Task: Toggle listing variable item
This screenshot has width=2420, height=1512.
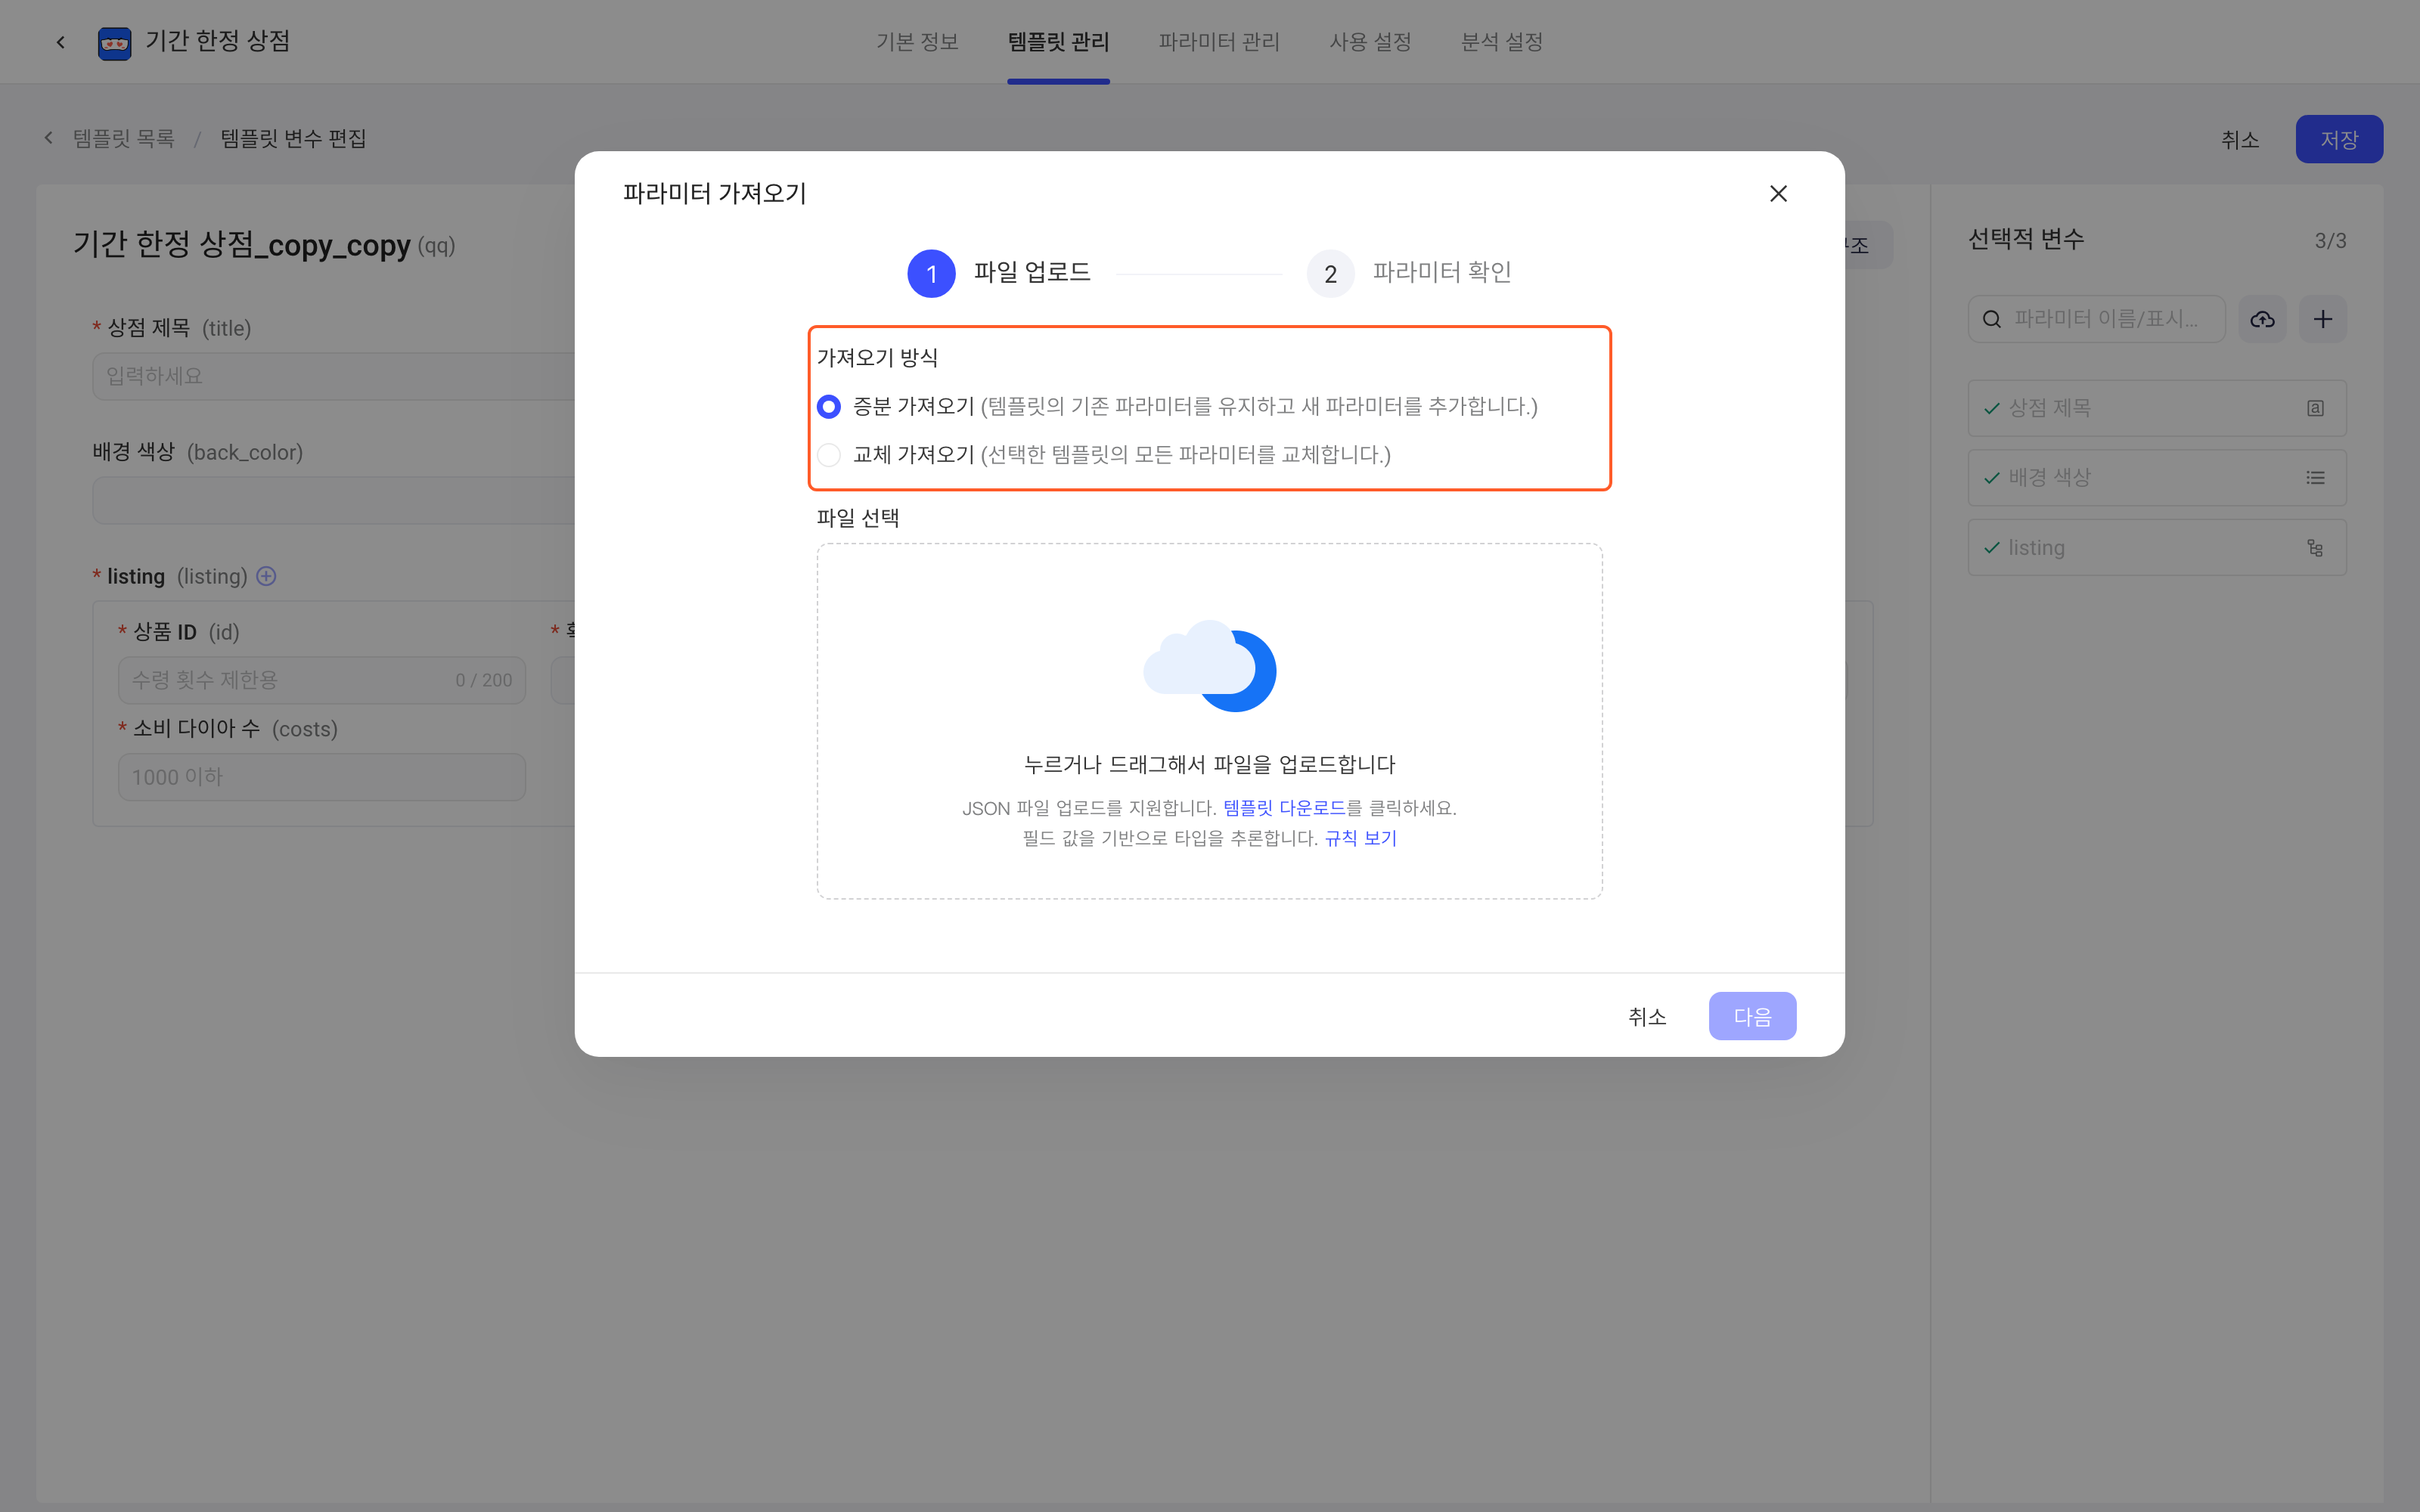Action: click(2156, 548)
